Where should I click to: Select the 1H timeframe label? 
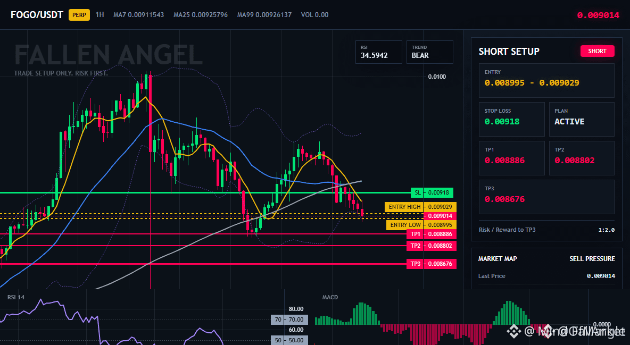[100, 14]
